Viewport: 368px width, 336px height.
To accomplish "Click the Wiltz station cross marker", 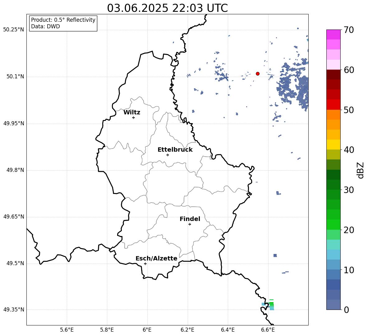I will (x=134, y=117).
